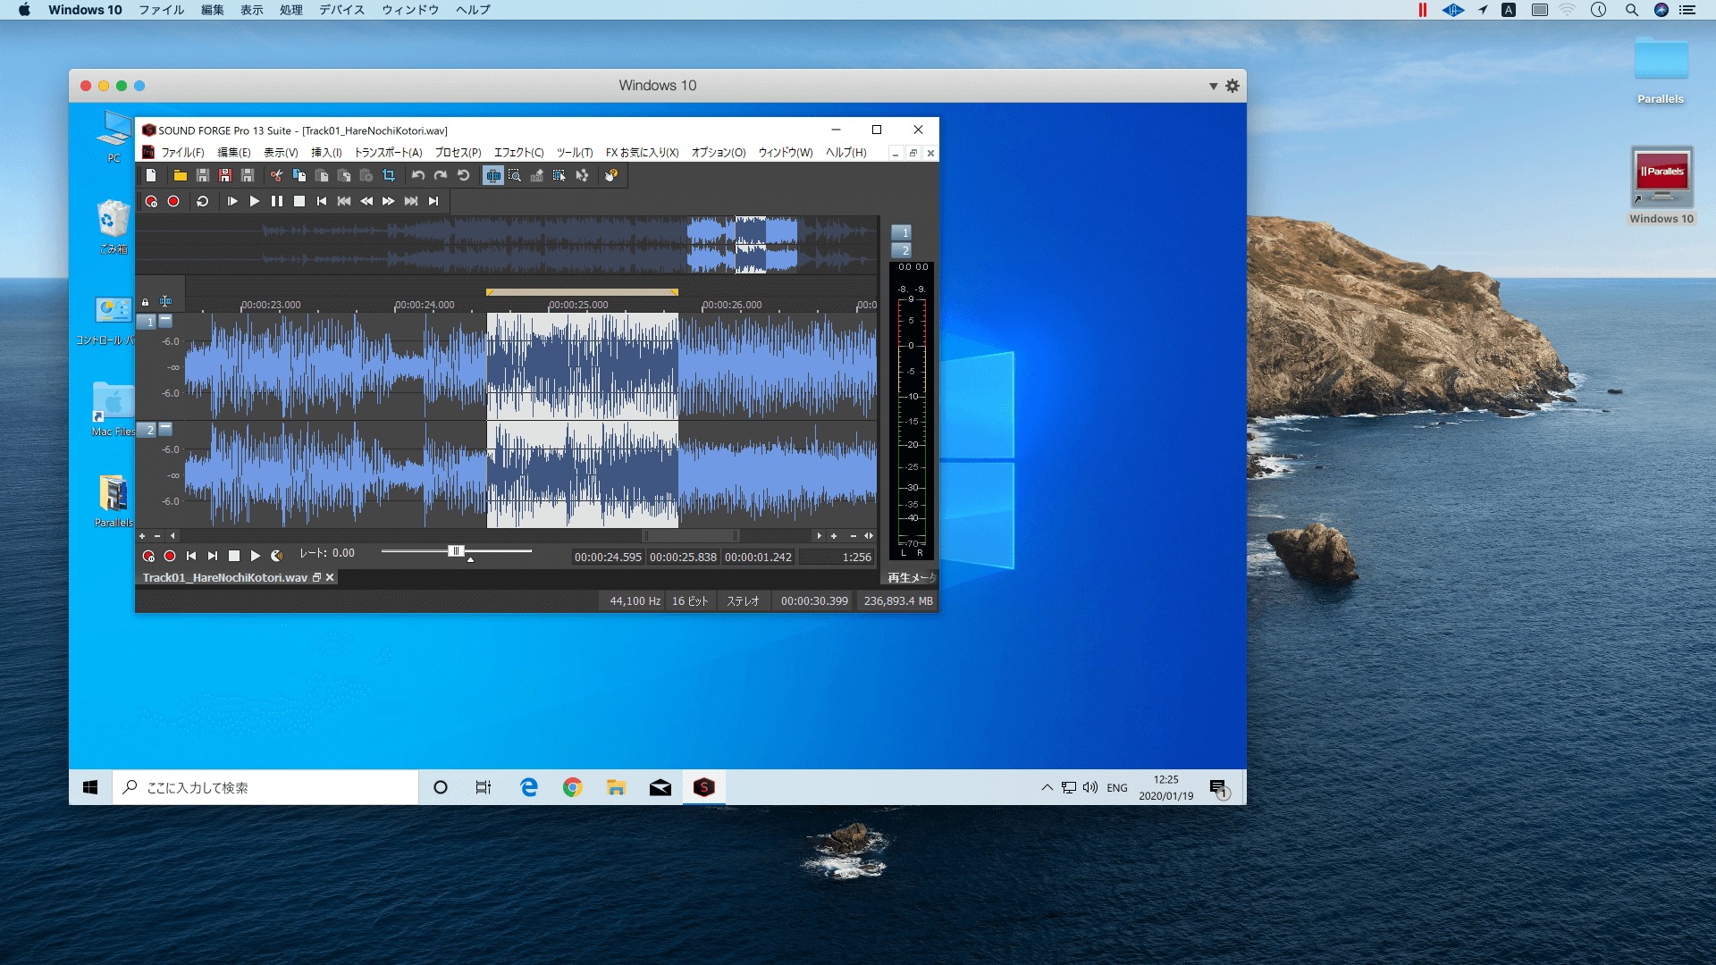Open a file using the folder icon
Screen dimensions: 1716x965
[180, 176]
